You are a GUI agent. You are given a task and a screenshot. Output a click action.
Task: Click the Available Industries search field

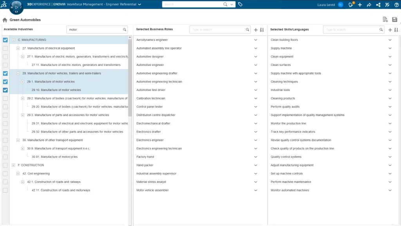point(95,29)
